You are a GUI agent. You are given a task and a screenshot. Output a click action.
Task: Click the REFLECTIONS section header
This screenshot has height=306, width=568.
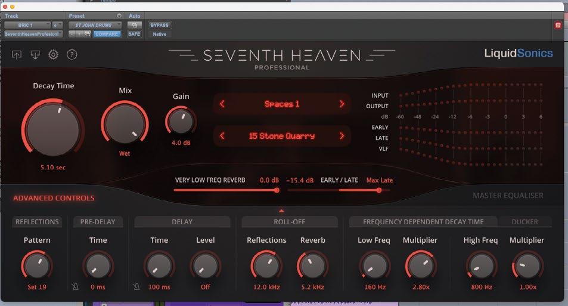(x=37, y=221)
